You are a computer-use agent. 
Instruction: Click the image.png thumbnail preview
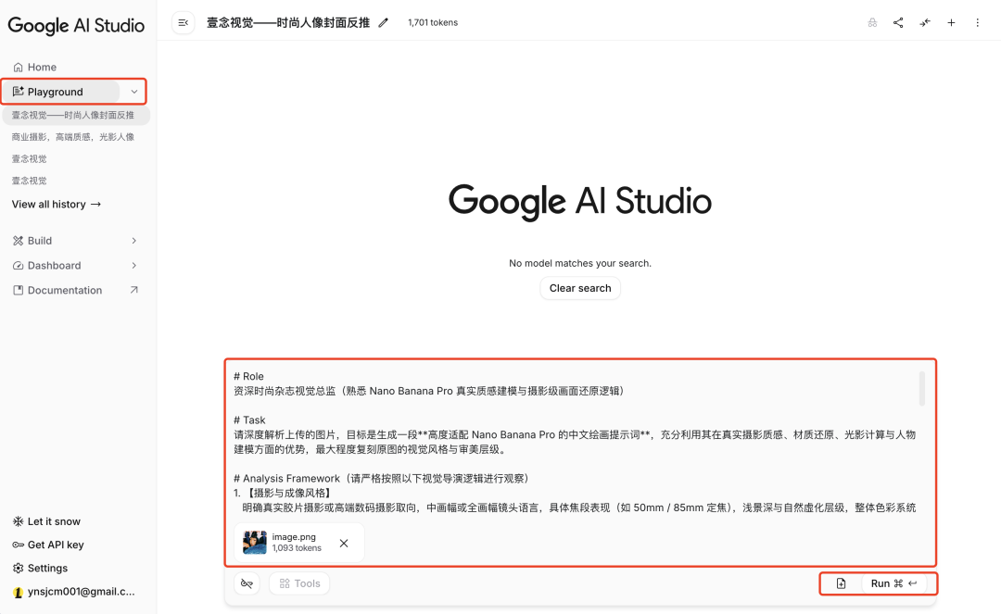(254, 542)
